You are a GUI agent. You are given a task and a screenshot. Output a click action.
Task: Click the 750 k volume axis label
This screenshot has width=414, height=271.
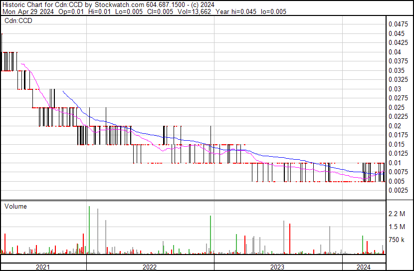coord(398,240)
